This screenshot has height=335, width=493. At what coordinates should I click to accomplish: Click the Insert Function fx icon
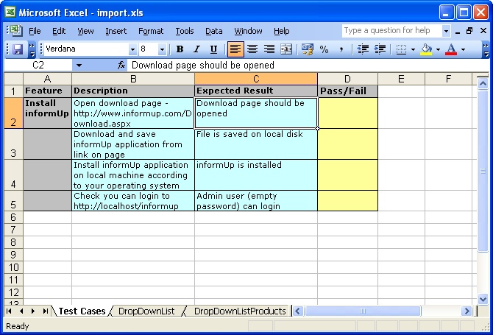point(121,65)
